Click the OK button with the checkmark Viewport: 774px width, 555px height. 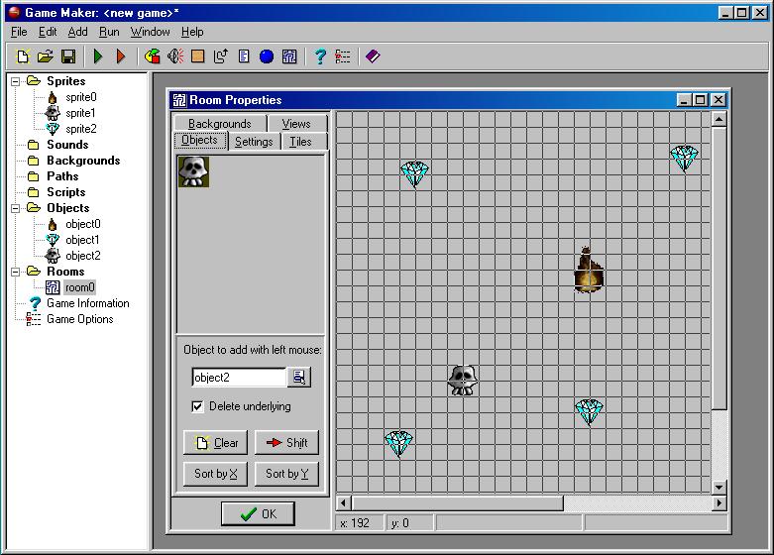(x=257, y=513)
